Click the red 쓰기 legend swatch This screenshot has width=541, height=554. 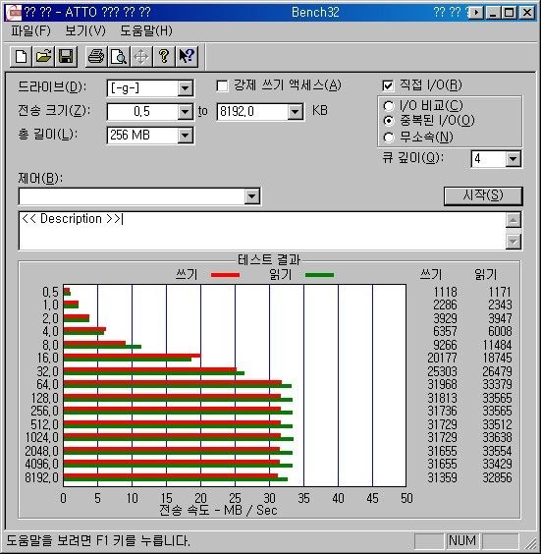coord(225,275)
